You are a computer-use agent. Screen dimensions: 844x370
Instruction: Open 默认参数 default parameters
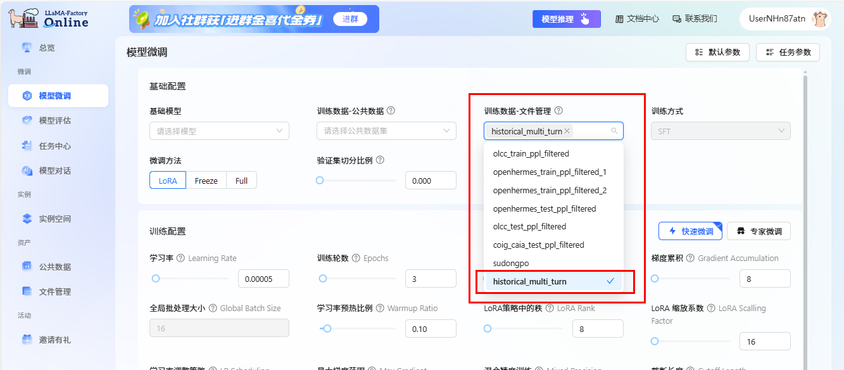click(x=717, y=52)
